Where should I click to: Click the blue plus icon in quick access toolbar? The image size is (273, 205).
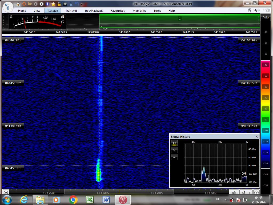pyautogui.click(x=47, y=4)
